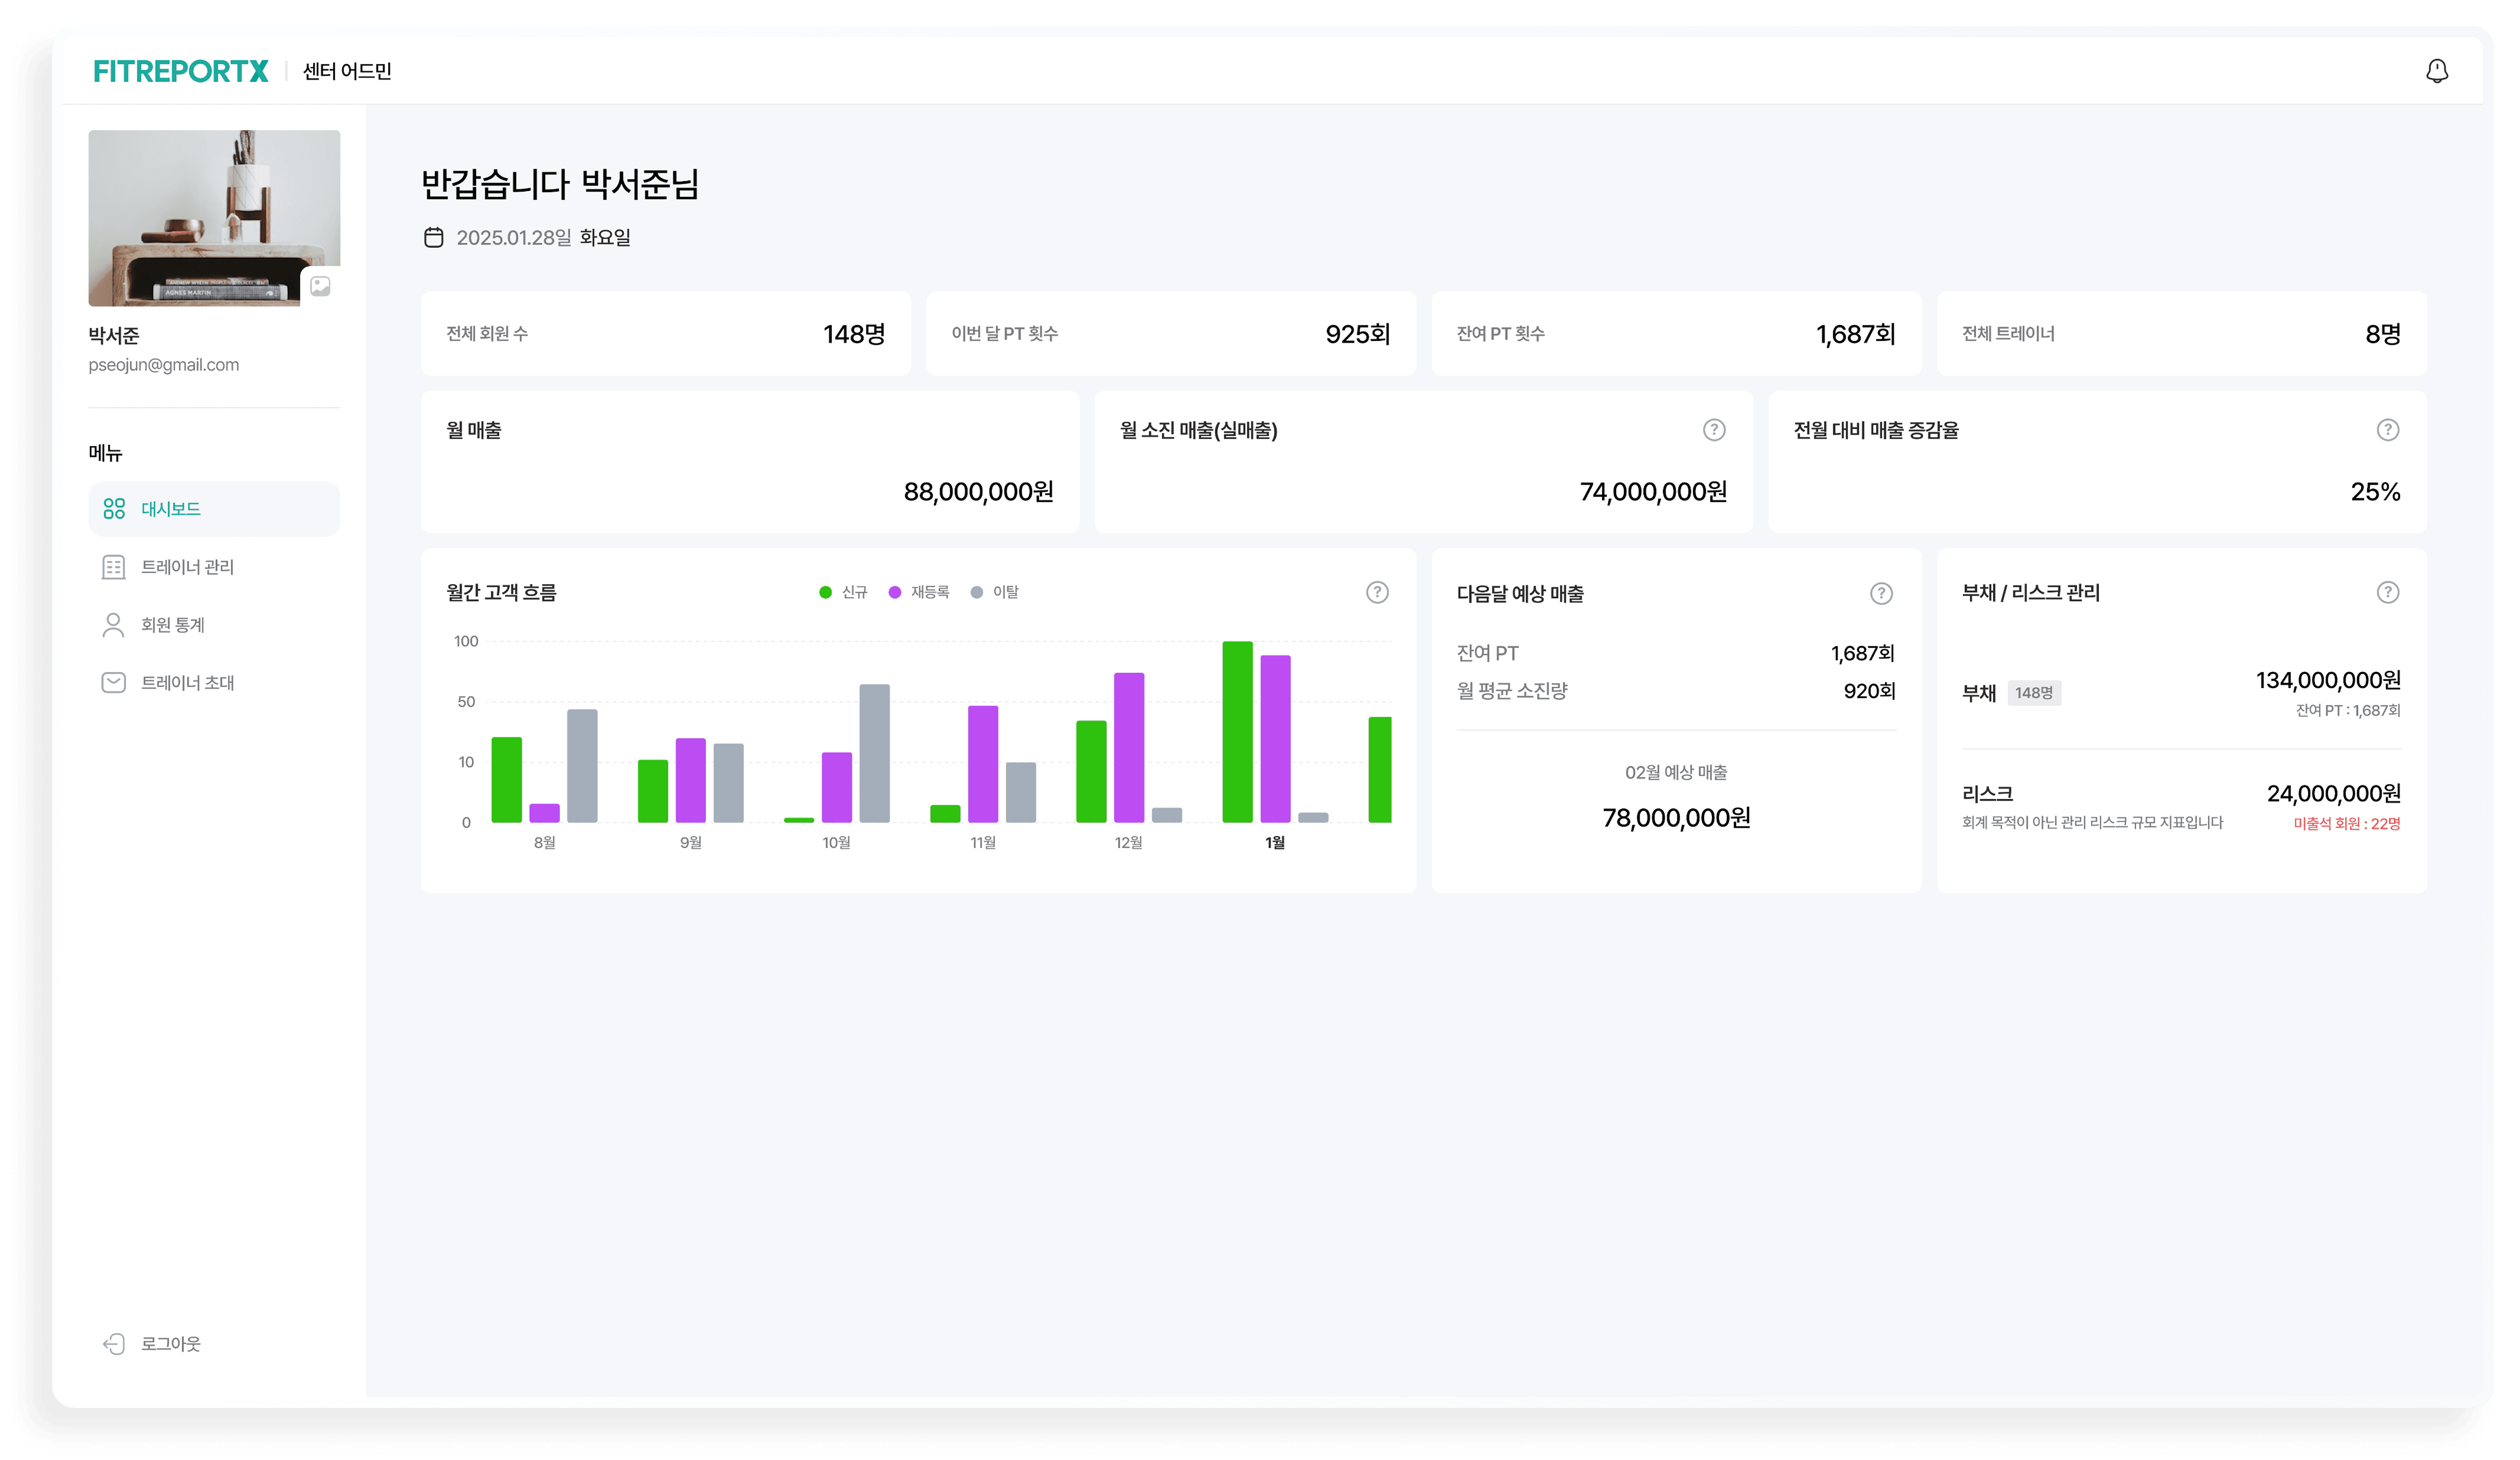Open 트레이너 초대 menu item
Viewport: 2520px width, 1460px height.
click(x=187, y=683)
